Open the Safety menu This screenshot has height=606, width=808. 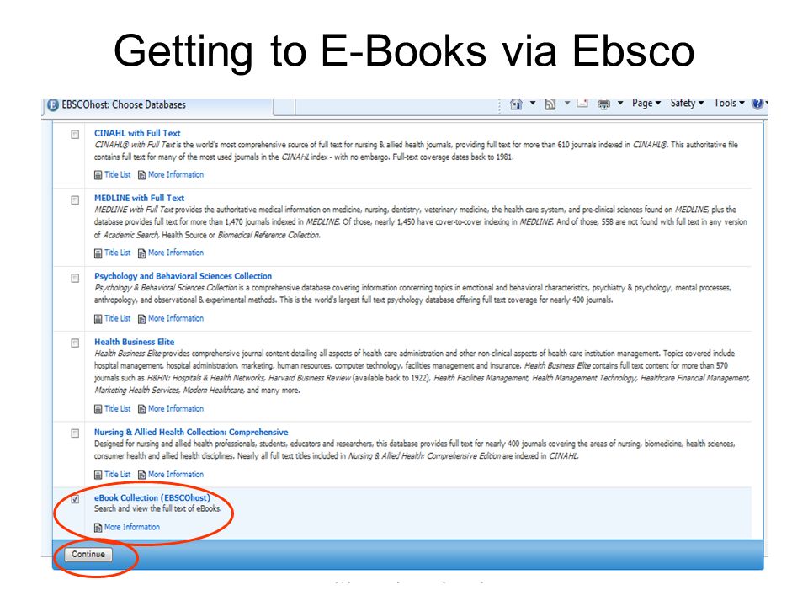coord(687,103)
